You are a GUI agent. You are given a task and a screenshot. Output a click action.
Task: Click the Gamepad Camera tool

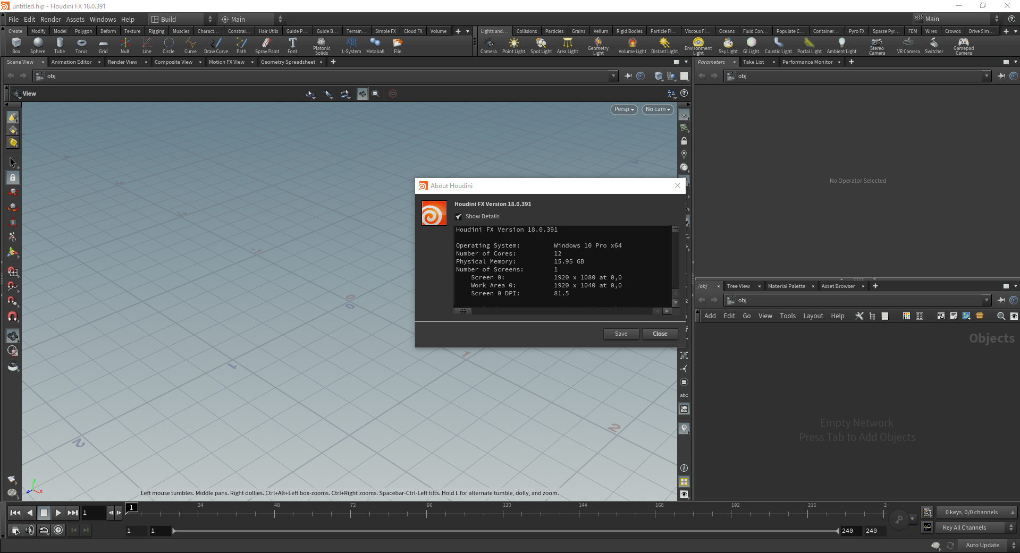pos(964,46)
